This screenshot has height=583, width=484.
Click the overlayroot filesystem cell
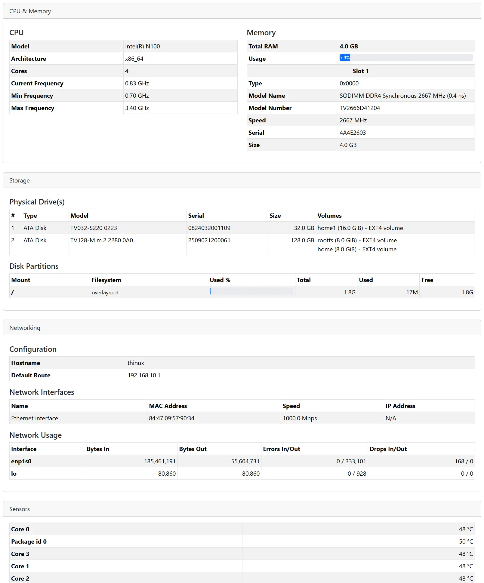pos(105,292)
